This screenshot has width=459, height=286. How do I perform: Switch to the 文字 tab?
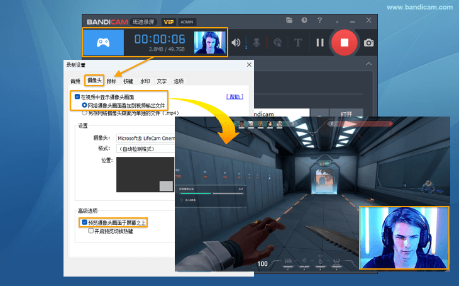pyautogui.click(x=162, y=81)
